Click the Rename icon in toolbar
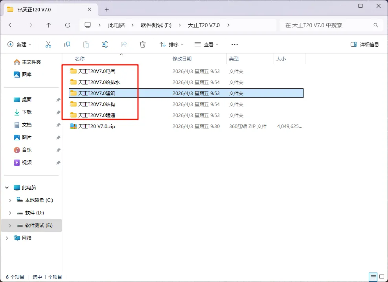The width and height of the screenshot is (388, 282). 105,44
